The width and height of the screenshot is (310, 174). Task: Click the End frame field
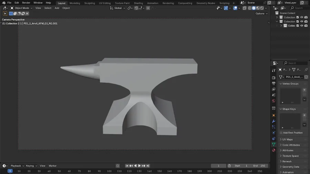pos(259,166)
